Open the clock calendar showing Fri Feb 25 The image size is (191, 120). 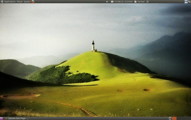point(123,1)
